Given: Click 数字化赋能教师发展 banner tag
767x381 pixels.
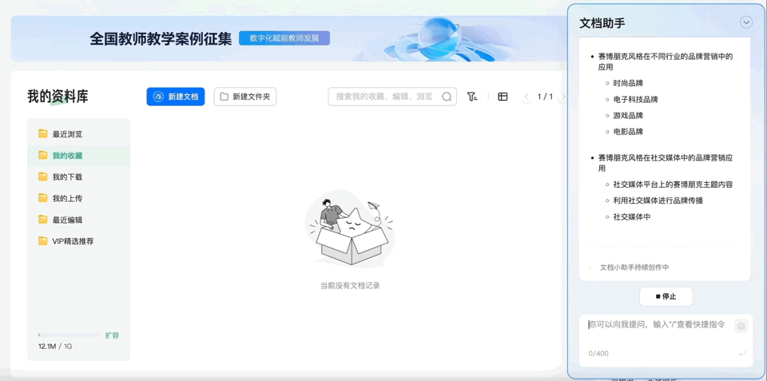Looking at the screenshot, I should (x=284, y=38).
